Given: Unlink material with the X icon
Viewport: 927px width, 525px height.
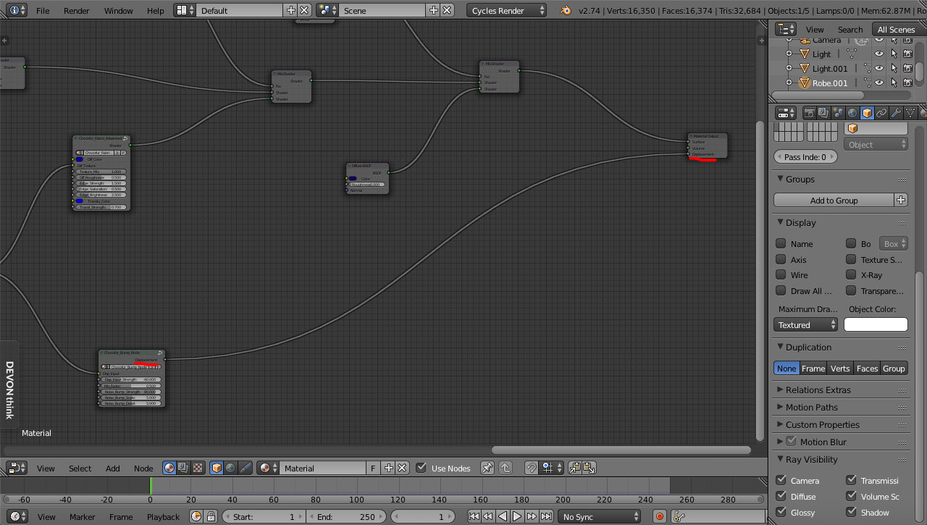Looking at the screenshot, I should 403,468.
